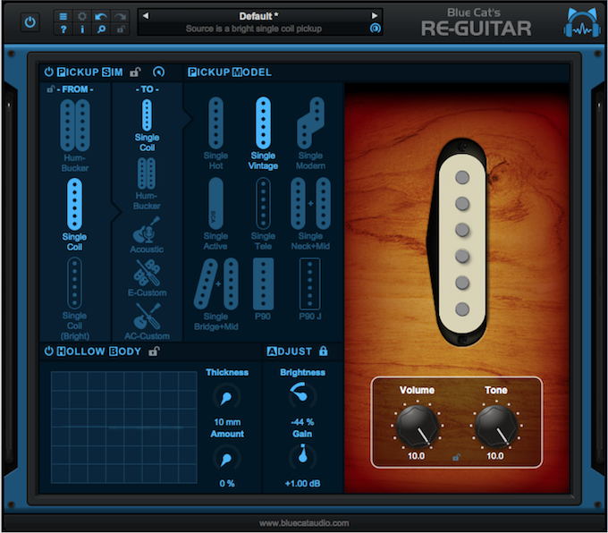Toggle the Pickup Sim power switch
This screenshot has height=533, width=608.
coord(49,72)
